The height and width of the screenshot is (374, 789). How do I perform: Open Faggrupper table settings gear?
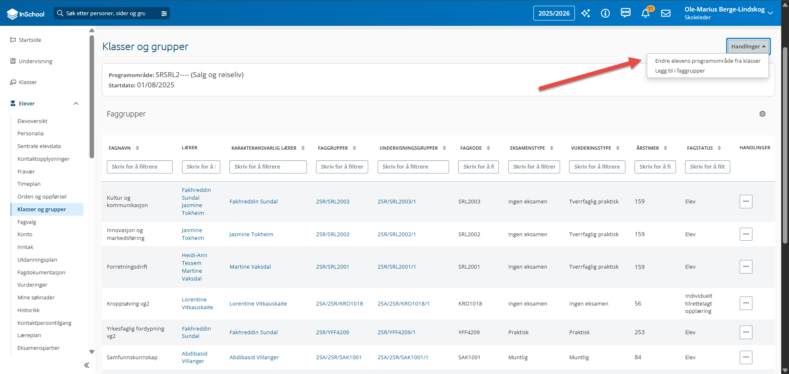point(762,114)
